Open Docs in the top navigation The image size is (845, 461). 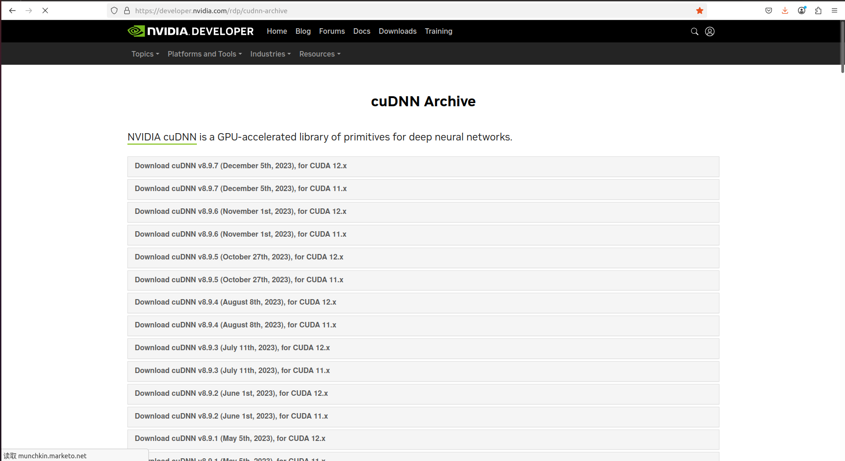pos(362,31)
